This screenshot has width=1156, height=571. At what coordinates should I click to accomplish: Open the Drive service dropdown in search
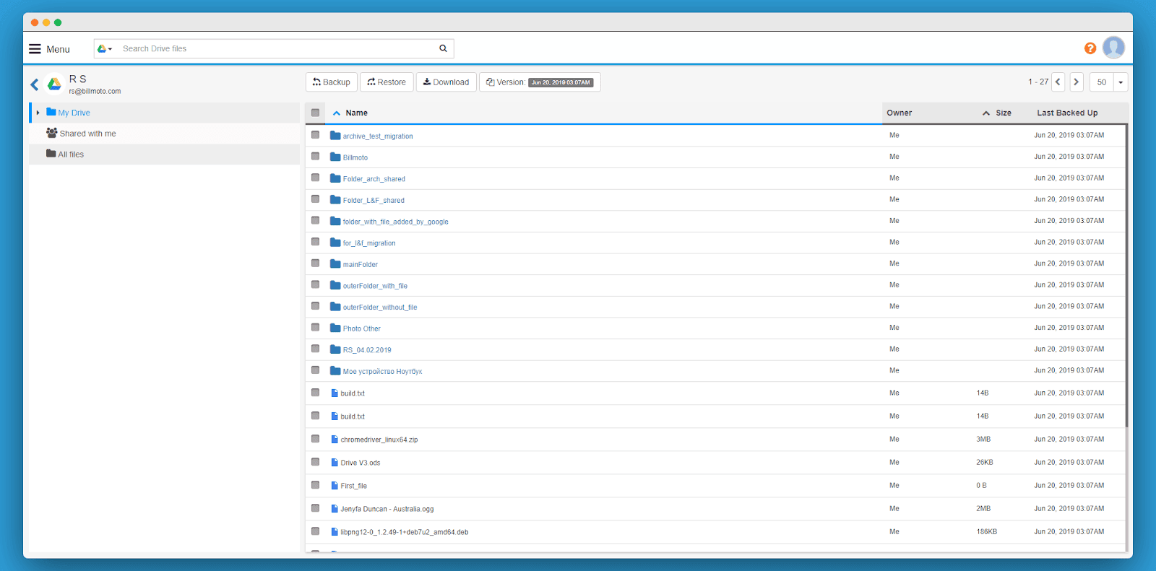(x=105, y=48)
